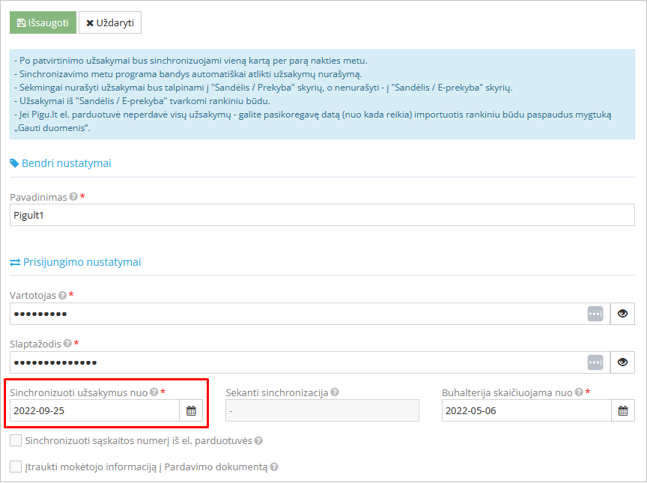Screen dimensions: 647x483
Task: Click into the Pavadinimas text field
Action: click(x=322, y=215)
